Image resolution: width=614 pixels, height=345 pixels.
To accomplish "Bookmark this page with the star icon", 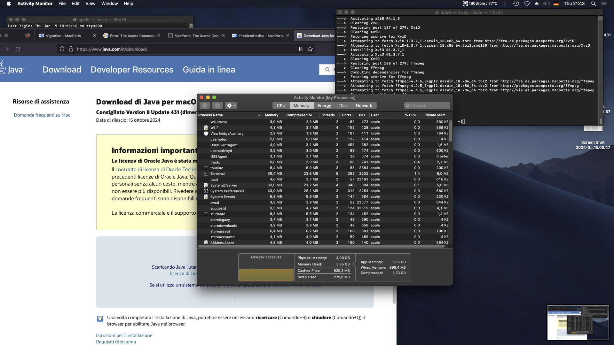I will 310,49.
